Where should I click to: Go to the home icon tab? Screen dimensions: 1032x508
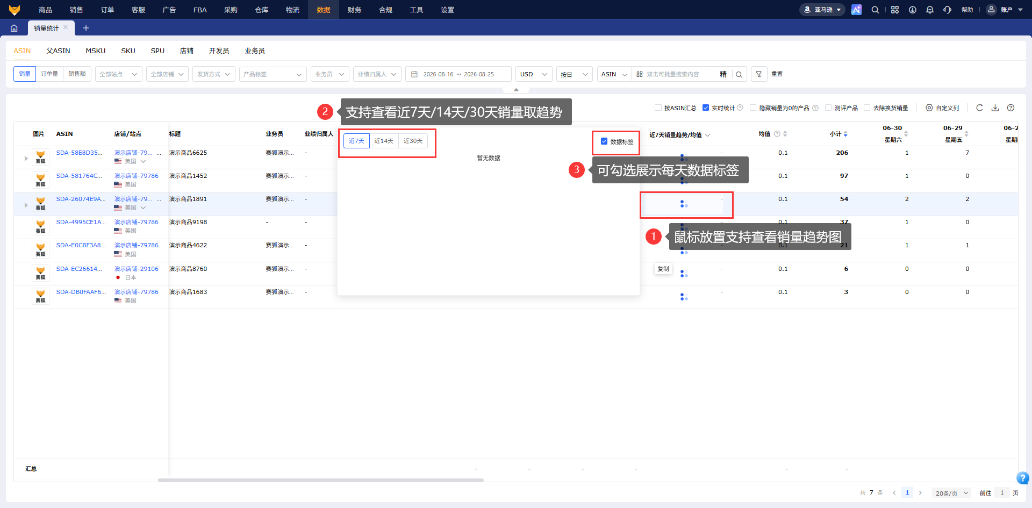click(14, 28)
